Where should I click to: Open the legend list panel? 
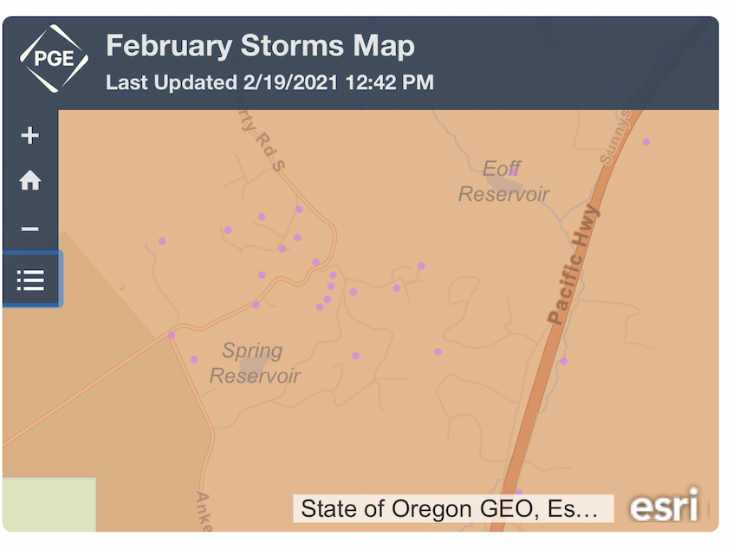pos(30,280)
